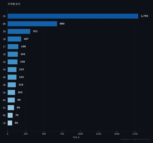Select the ES bar valued 90

11,108
